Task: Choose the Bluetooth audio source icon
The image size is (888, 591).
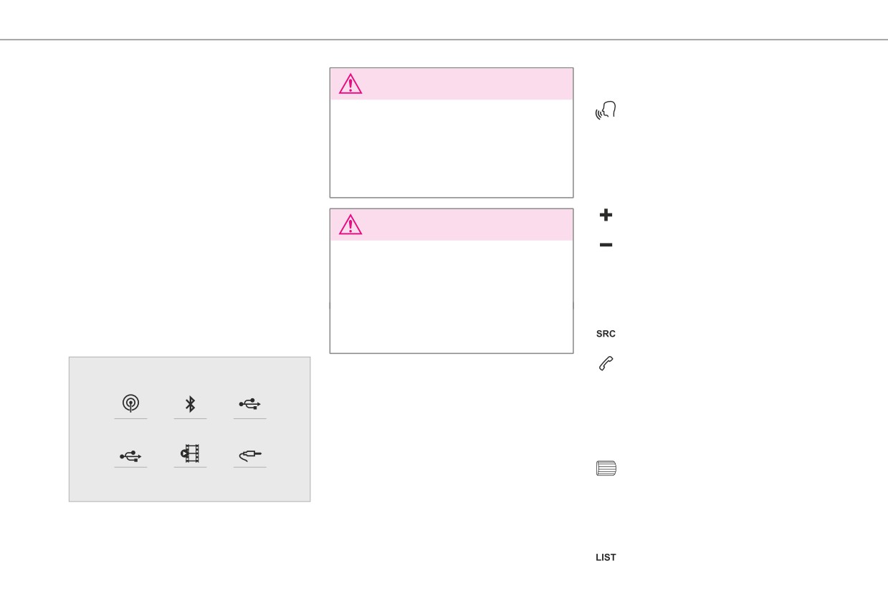Action: click(190, 404)
